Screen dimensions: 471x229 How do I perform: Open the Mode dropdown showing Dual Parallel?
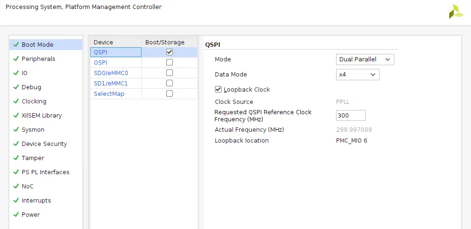(x=364, y=59)
